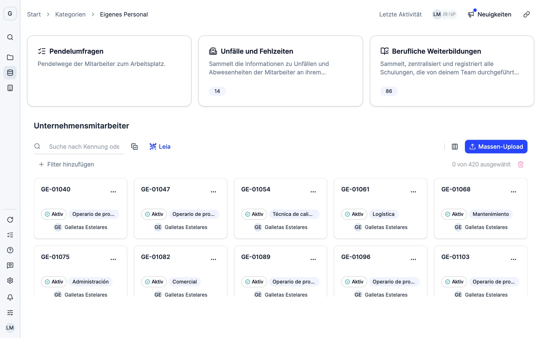
Task: Open the options menu for GE-01047
Action: click(x=213, y=191)
